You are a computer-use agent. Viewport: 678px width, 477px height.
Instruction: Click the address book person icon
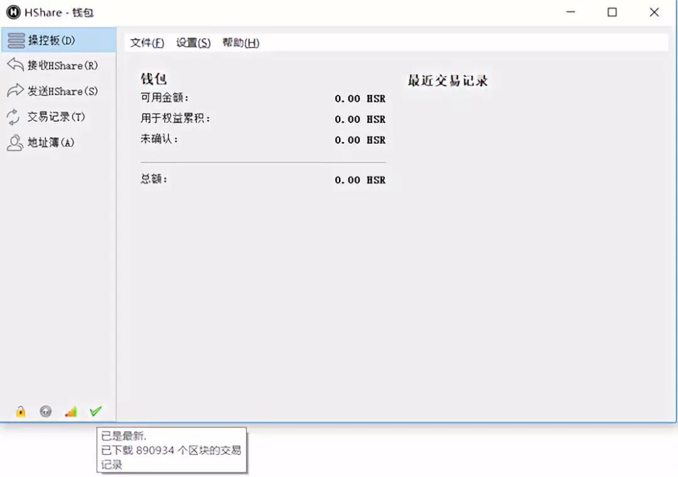(x=14, y=142)
